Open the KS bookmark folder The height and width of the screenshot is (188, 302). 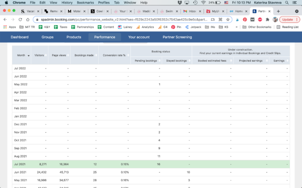[223, 27]
